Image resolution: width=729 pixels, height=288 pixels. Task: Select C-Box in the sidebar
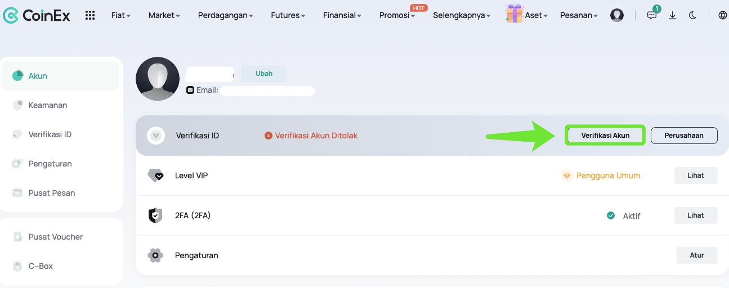click(60, 266)
